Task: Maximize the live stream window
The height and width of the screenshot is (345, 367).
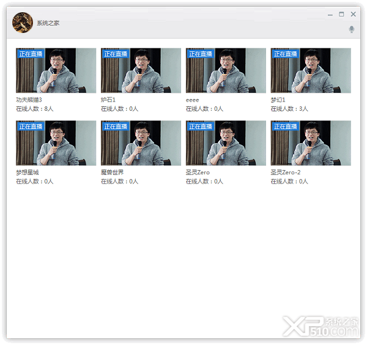Action: click(x=341, y=14)
